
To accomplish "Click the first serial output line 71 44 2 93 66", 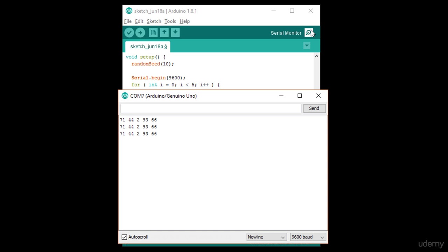I will (x=138, y=120).
